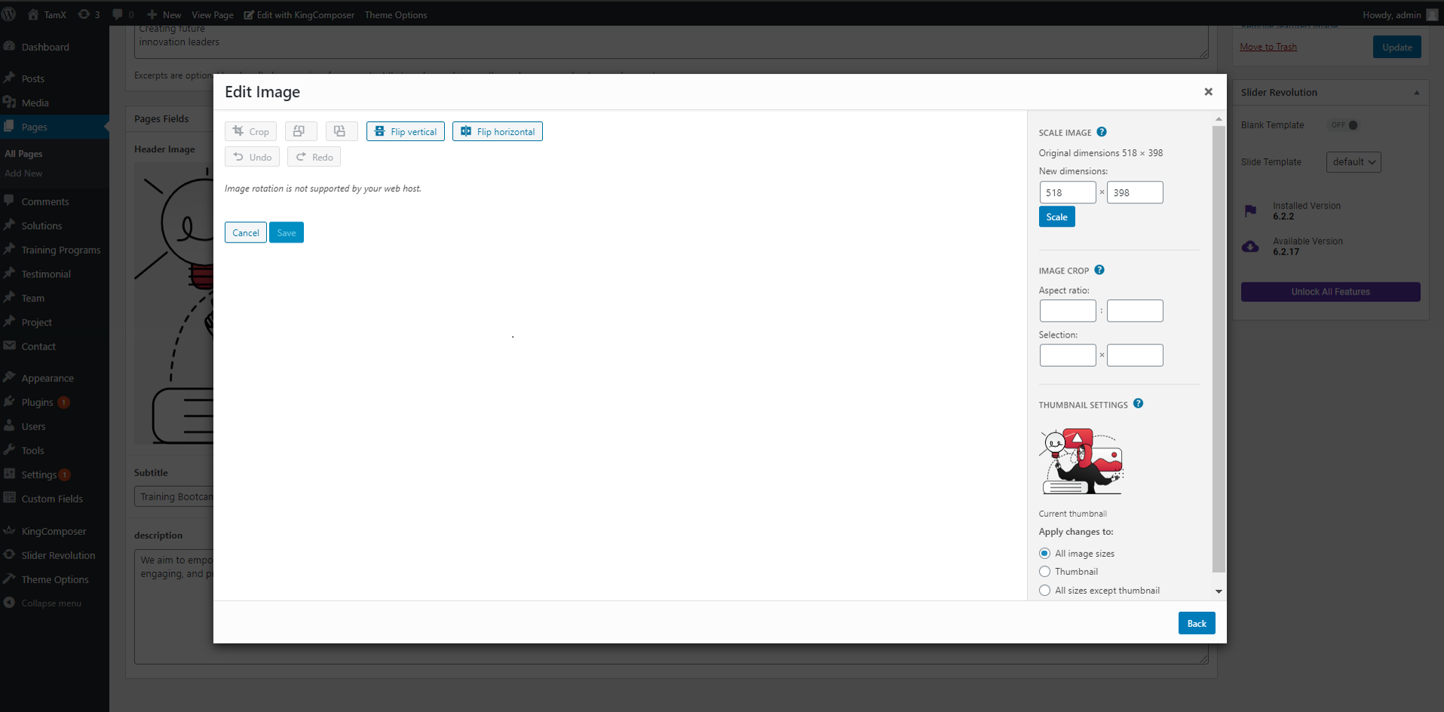
Task: Open KingComposer menu item
Action: point(54,530)
